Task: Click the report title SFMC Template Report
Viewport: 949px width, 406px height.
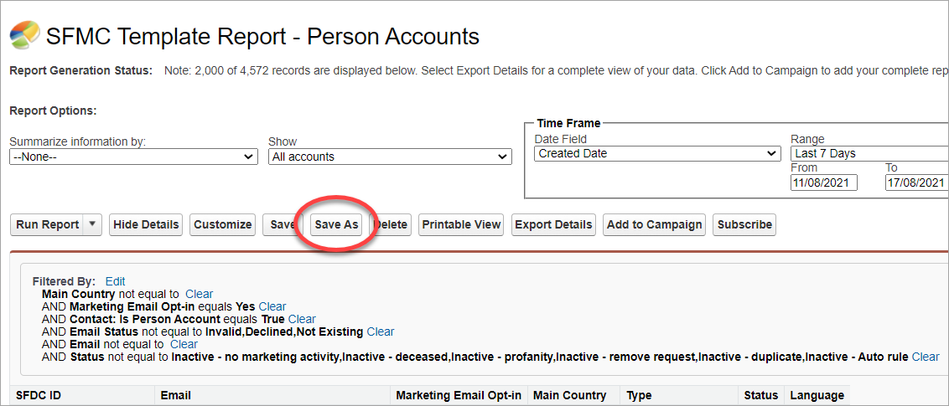Action: pyautogui.click(x=262, y=36)
